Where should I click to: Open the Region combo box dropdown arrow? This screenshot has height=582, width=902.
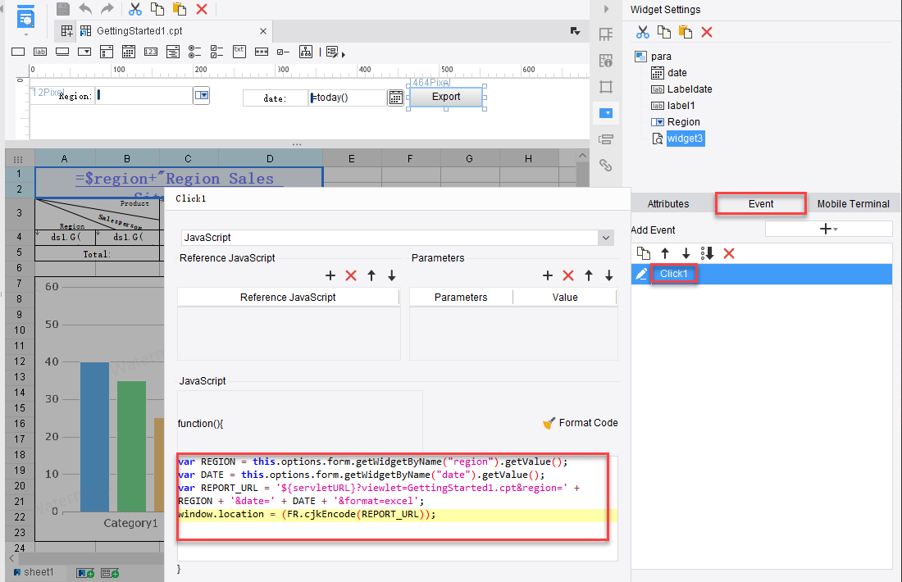(202, 96)
